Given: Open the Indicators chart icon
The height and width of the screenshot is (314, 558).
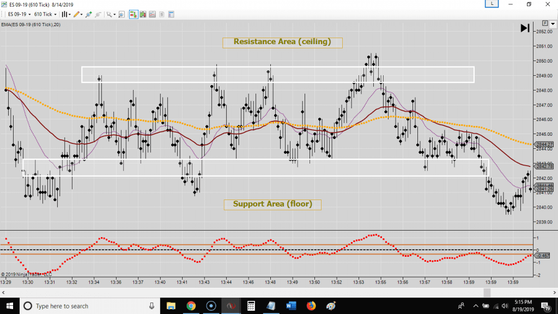Looking at the screenshot, I should [153, 14].
